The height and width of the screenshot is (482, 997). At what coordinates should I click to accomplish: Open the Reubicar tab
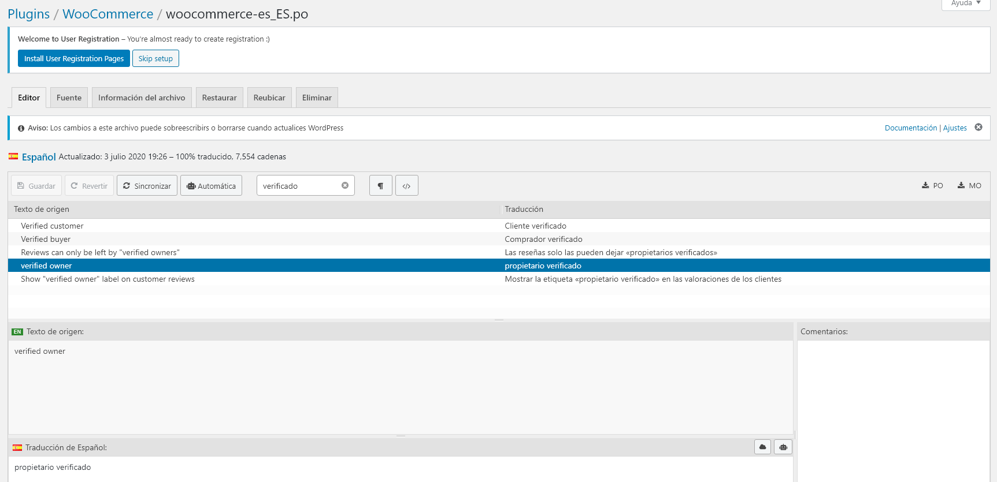pos(269,98)
